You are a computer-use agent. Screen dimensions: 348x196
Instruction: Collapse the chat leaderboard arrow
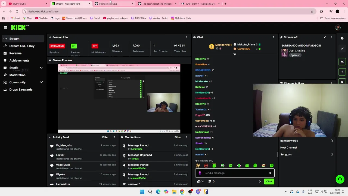tap(235, 54)
